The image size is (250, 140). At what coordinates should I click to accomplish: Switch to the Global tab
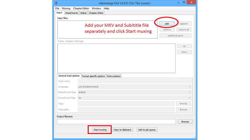point(83,13)
